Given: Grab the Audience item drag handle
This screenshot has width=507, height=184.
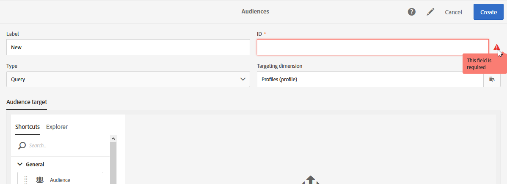Looking at the screenshot, I should tap(25, 180).
